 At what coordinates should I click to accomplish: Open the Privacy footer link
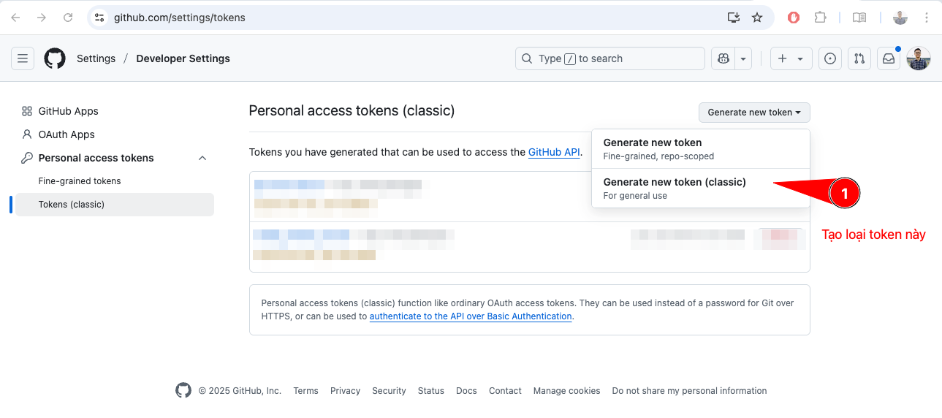[x=345, y=391]
